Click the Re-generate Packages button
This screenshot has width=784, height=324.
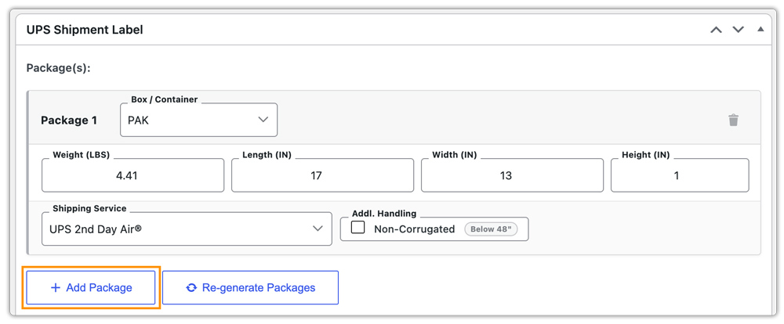(x=251, y=287)
